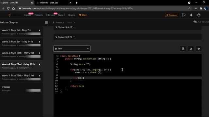209x117 pixels.
Task: Expand Show Hint #2
Action: pyautogui.click(x=65, y=27)
